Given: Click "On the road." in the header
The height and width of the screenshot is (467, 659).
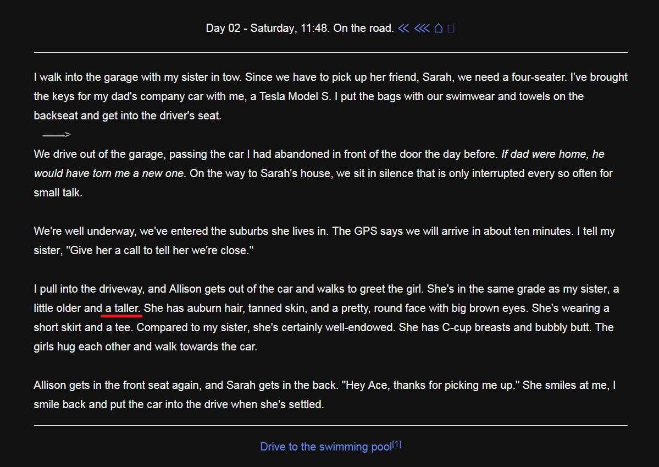Looking at the screenshot, I should pyautogui.click(x=364, y=28).
